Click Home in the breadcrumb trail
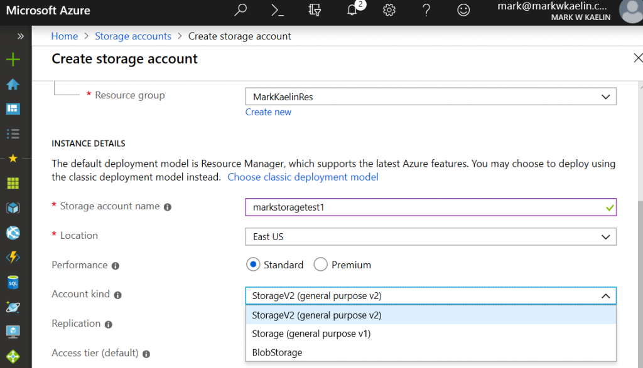 [64, 36]
